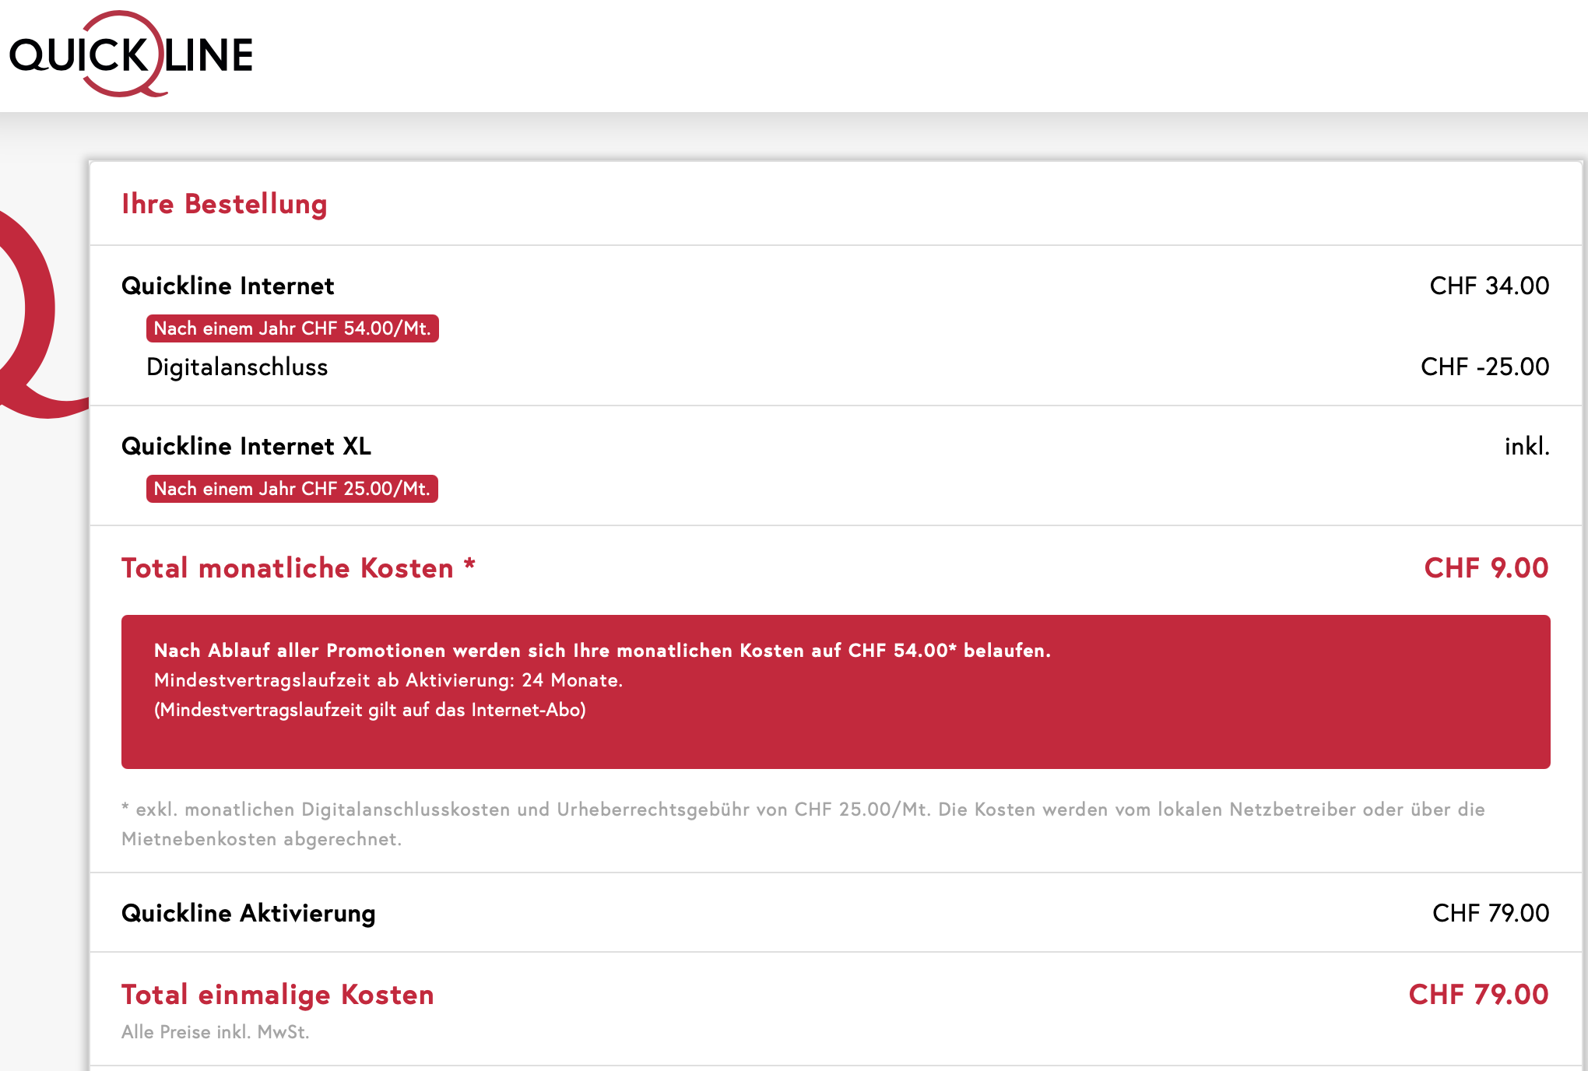Click the 'Alle Preise inkl. MwSt.' note
This screenshot has height=1071, width=1588.
(x=215, y=1032)
